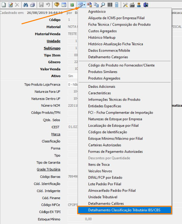This screenshot has width=182, height=224.
Task: Click the delete X icon in toolbar
Action: point(17,5)
